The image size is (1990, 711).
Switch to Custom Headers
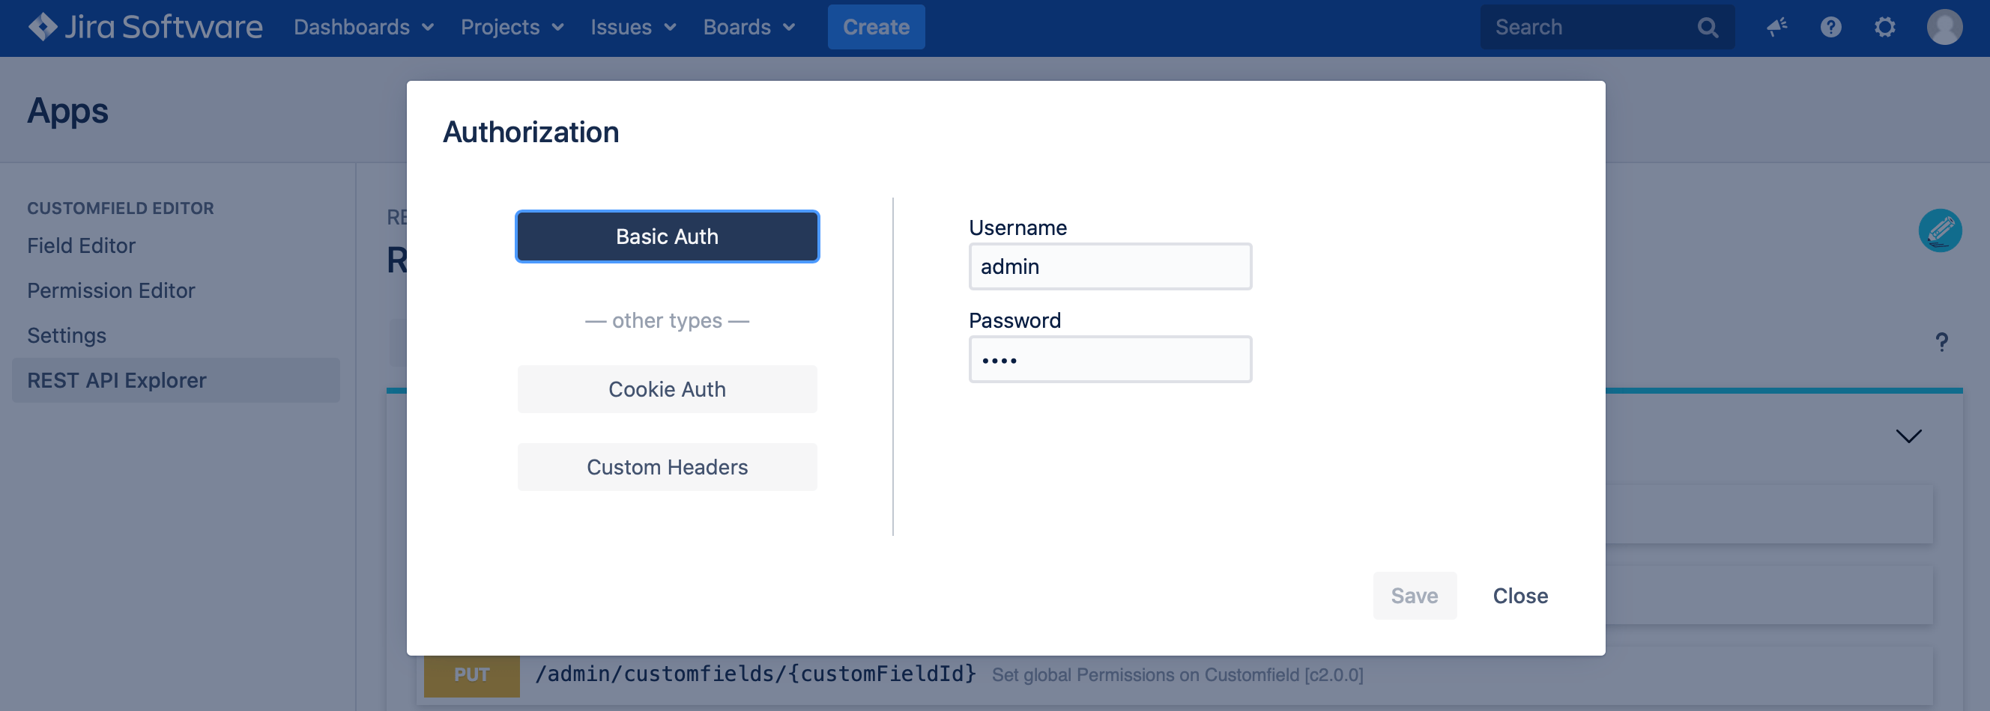coord(667,466)
